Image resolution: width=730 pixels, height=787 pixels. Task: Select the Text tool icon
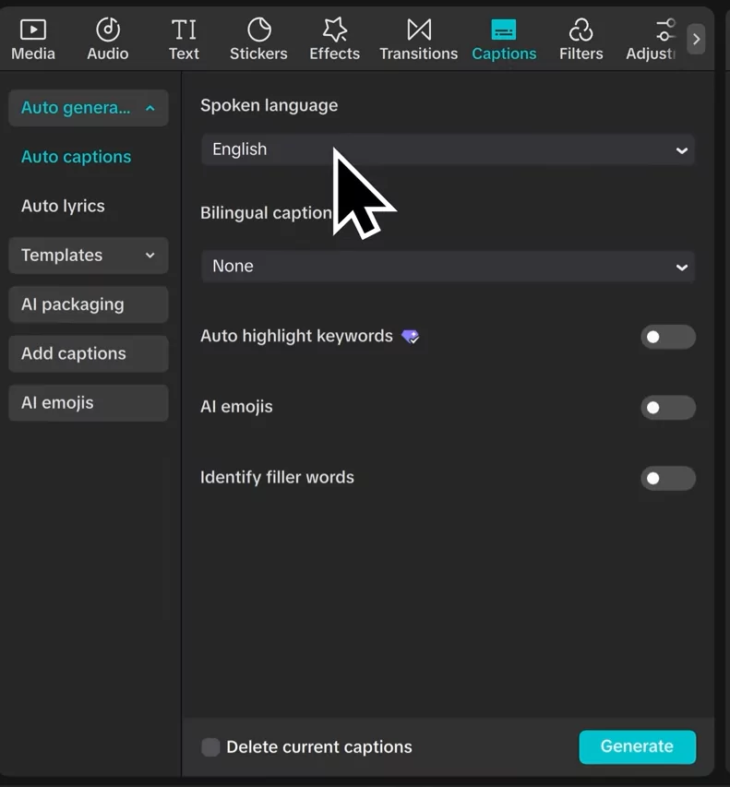click(184, 30)
